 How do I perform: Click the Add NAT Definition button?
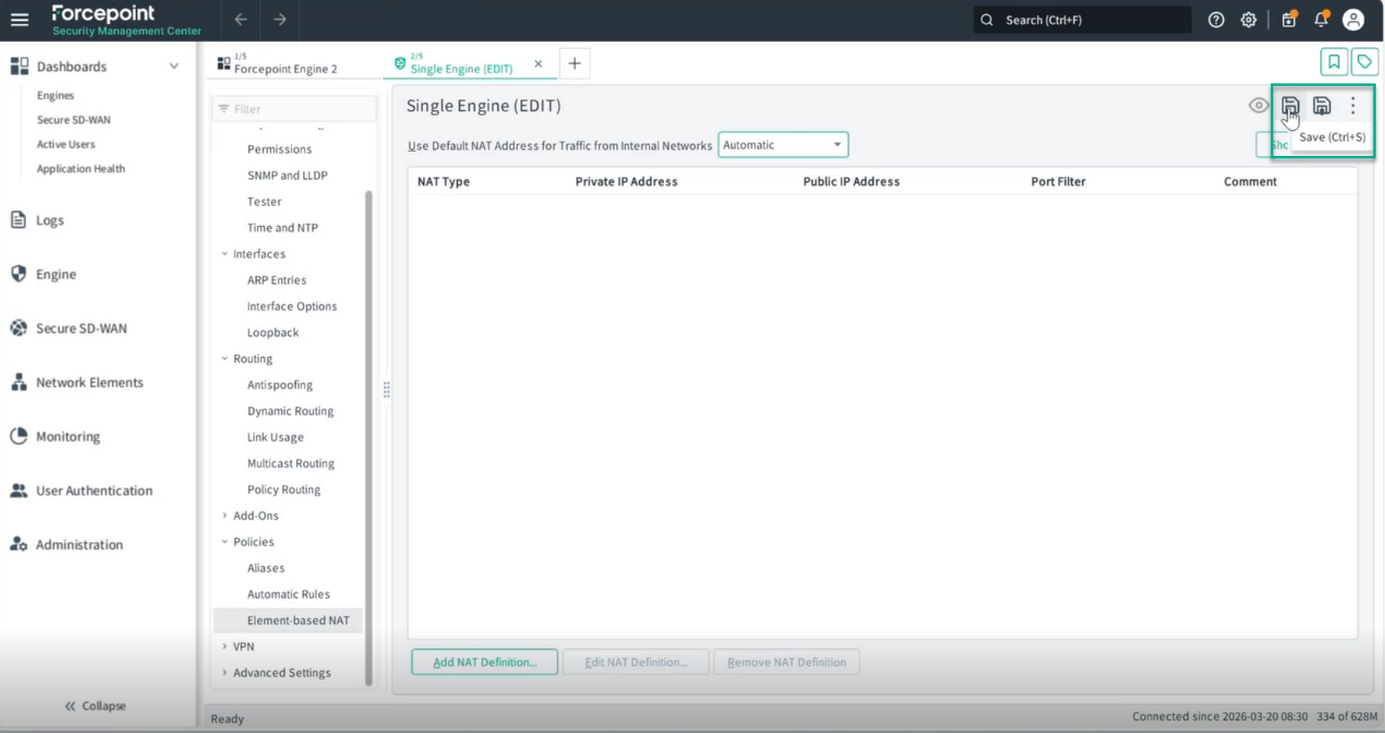[x=485, y=662]
